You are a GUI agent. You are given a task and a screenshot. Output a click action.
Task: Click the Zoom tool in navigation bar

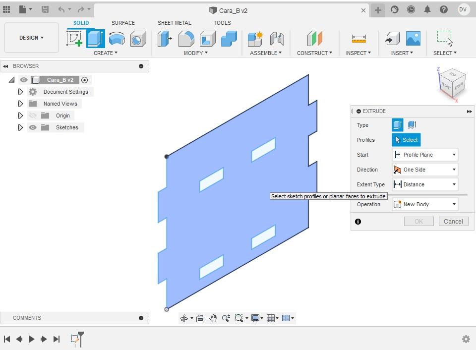pos(226,318)
